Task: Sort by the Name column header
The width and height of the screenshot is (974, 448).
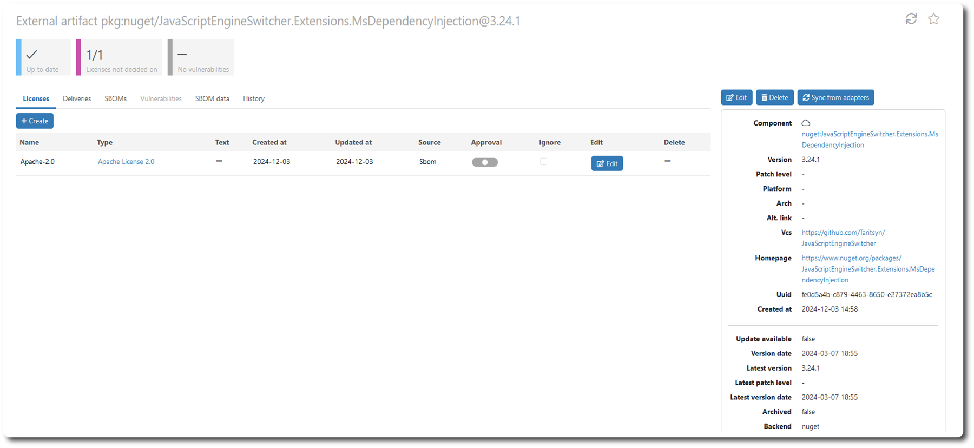Action: click(x=29, y=142)
